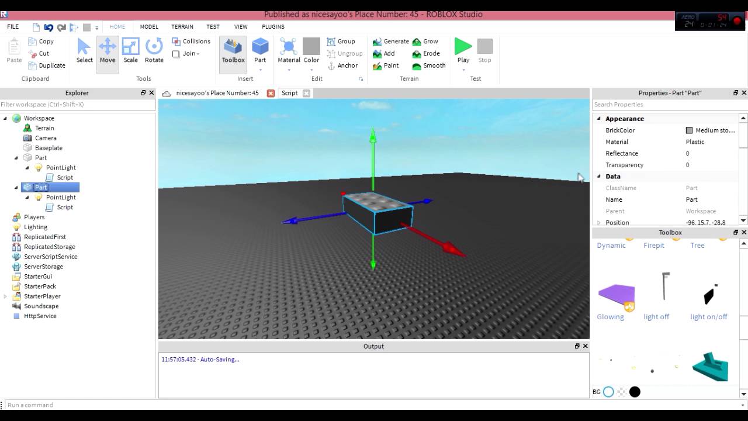Switch to the TERRAIN ribbon tab
Viewport: 748px width, 421px height.
pos(182,27)
